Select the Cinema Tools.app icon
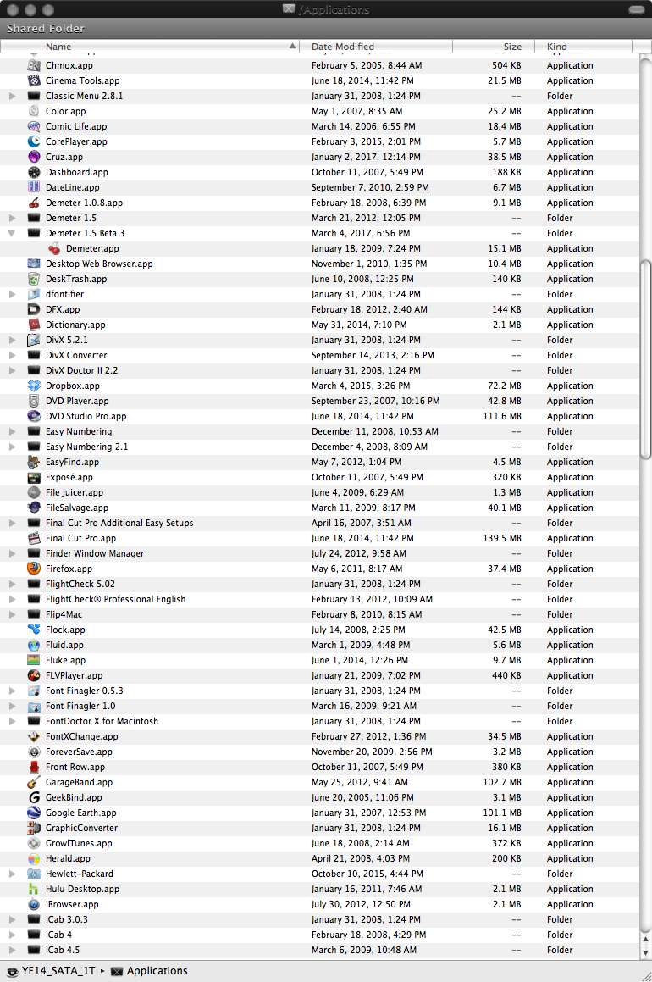The width and height of the screenshot is (652, 982). pyautogui.click(x=34, y=80)
